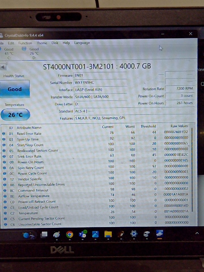Click the Good health status button

coord(15,89)
